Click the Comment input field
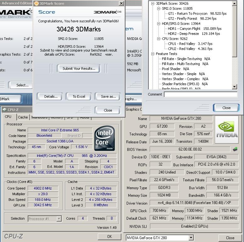The width and height of the screenshot is (244, 242). click(x=201, y=94)
